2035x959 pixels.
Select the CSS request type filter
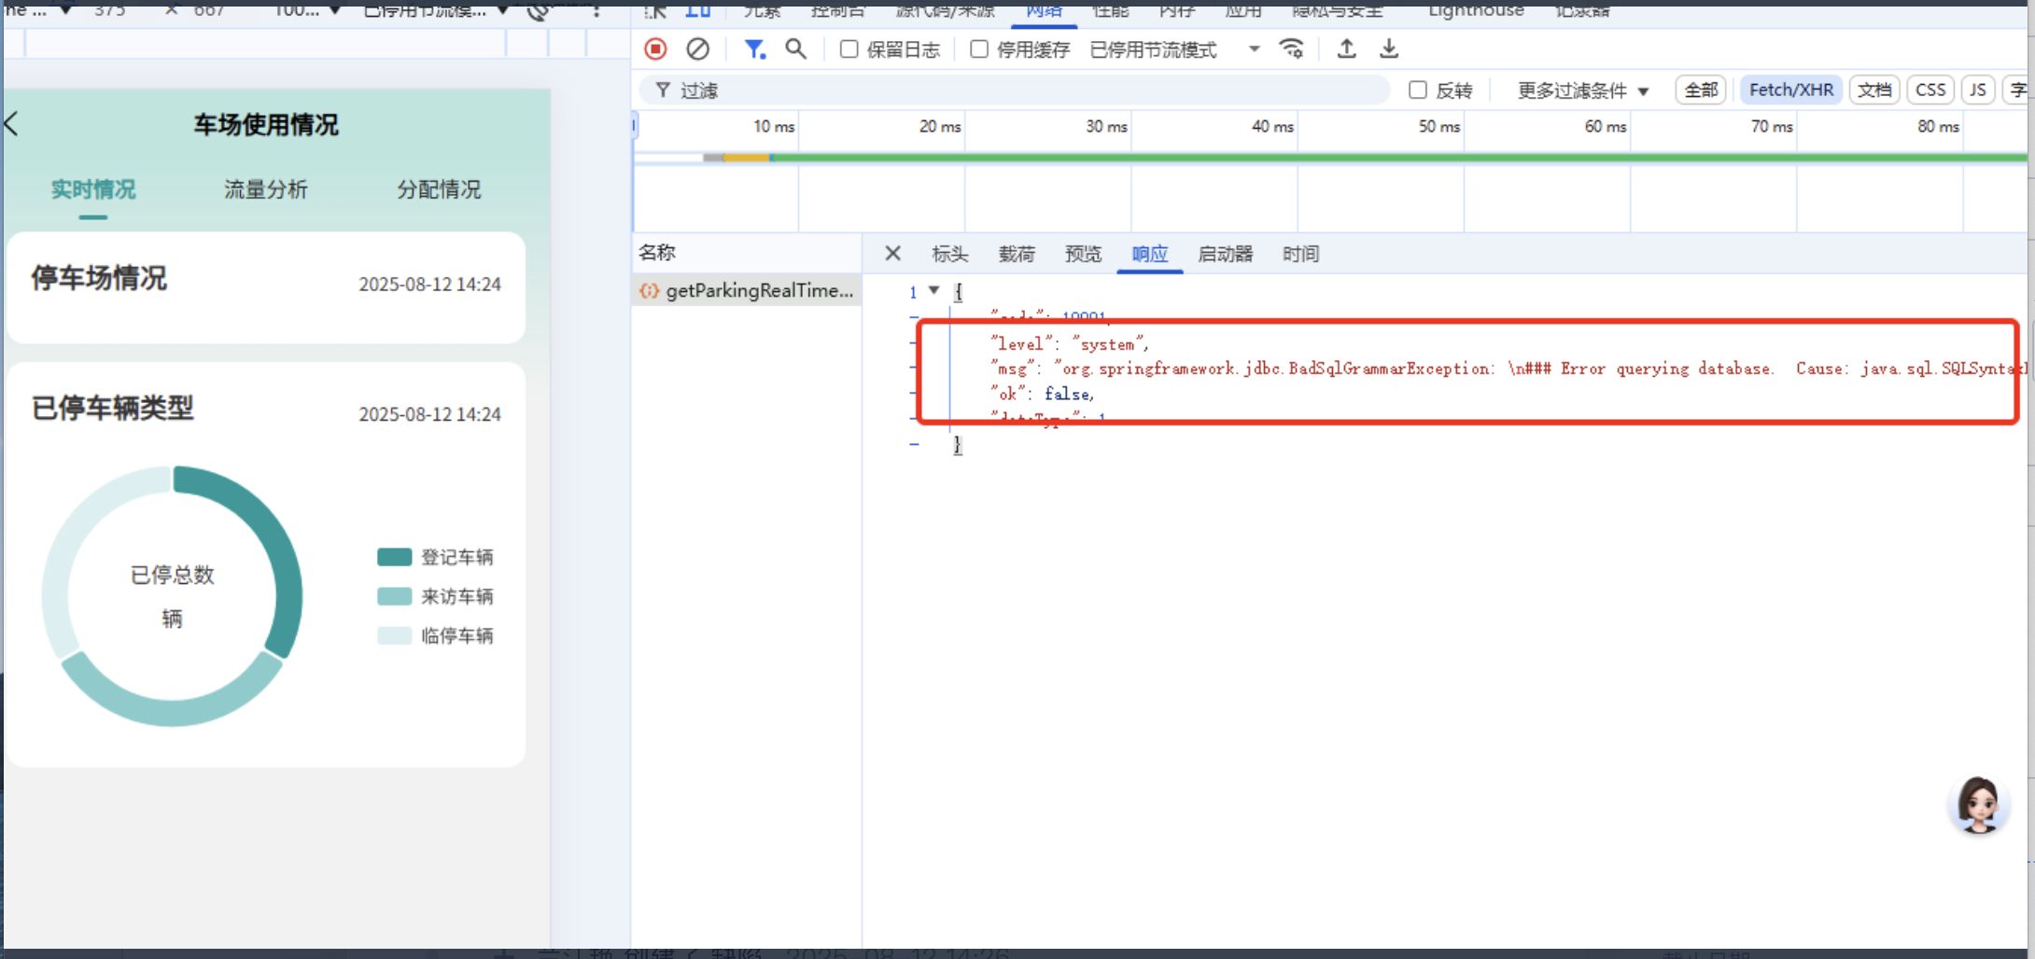click(x=1930, y=90)
